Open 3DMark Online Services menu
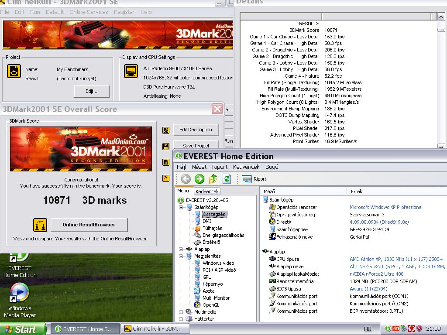This screenshot has width=447, height=335. (x=89, y=12)
